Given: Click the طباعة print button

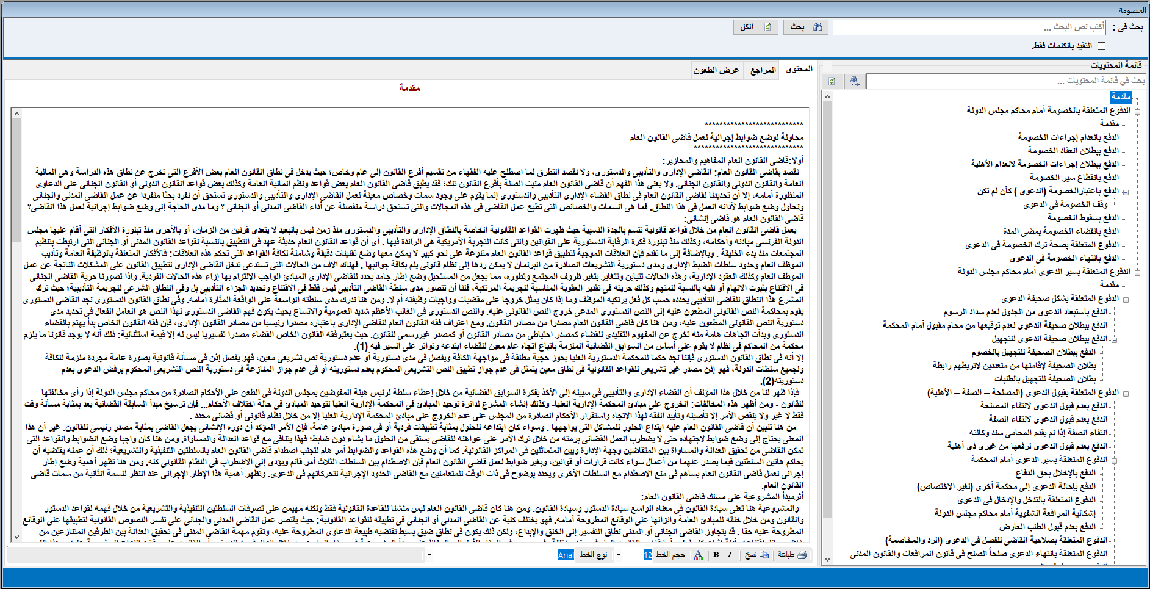Looking at the screenshot, I should (x=792, y=554).
